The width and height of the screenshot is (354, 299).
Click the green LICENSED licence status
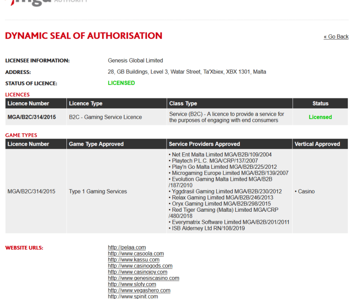121,83
